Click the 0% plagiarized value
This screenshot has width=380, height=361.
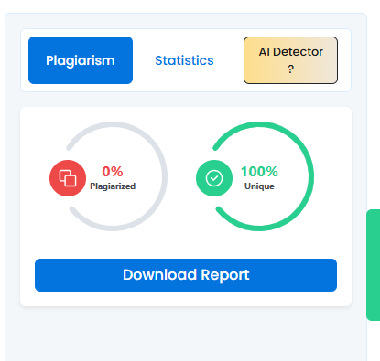coord(113,172)
